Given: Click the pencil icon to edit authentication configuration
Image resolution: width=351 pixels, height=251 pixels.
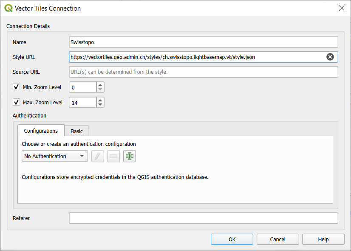Looking at the screenshot, I should coord(97,156).
